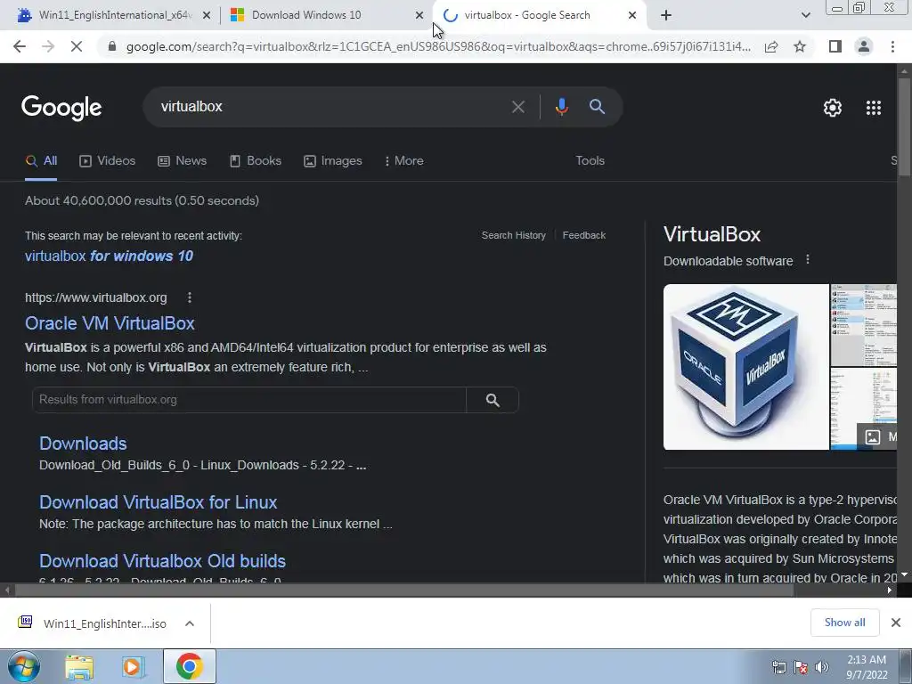Viewport: 912px width, 684px height.
Task: Click the Chrome taskbar icon
Action: [x=189, y=666]
